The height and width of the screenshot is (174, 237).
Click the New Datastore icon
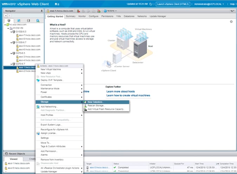[x=85, y=102]
